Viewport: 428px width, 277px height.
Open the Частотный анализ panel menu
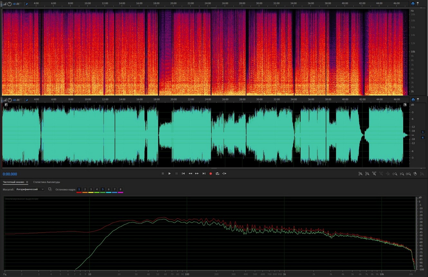pyautogui.click(x=27, y=182)
